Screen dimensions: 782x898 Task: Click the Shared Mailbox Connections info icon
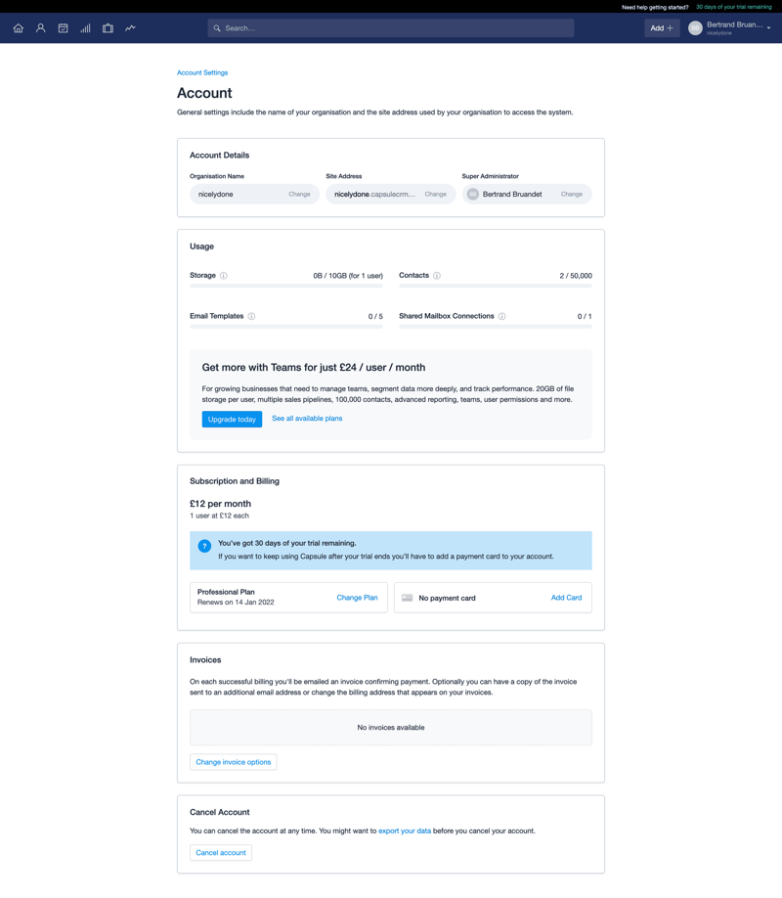click(501, 316)
